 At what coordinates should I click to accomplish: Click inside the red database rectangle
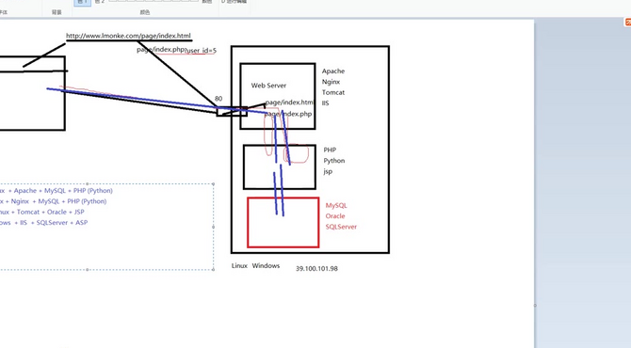(283, 222)
